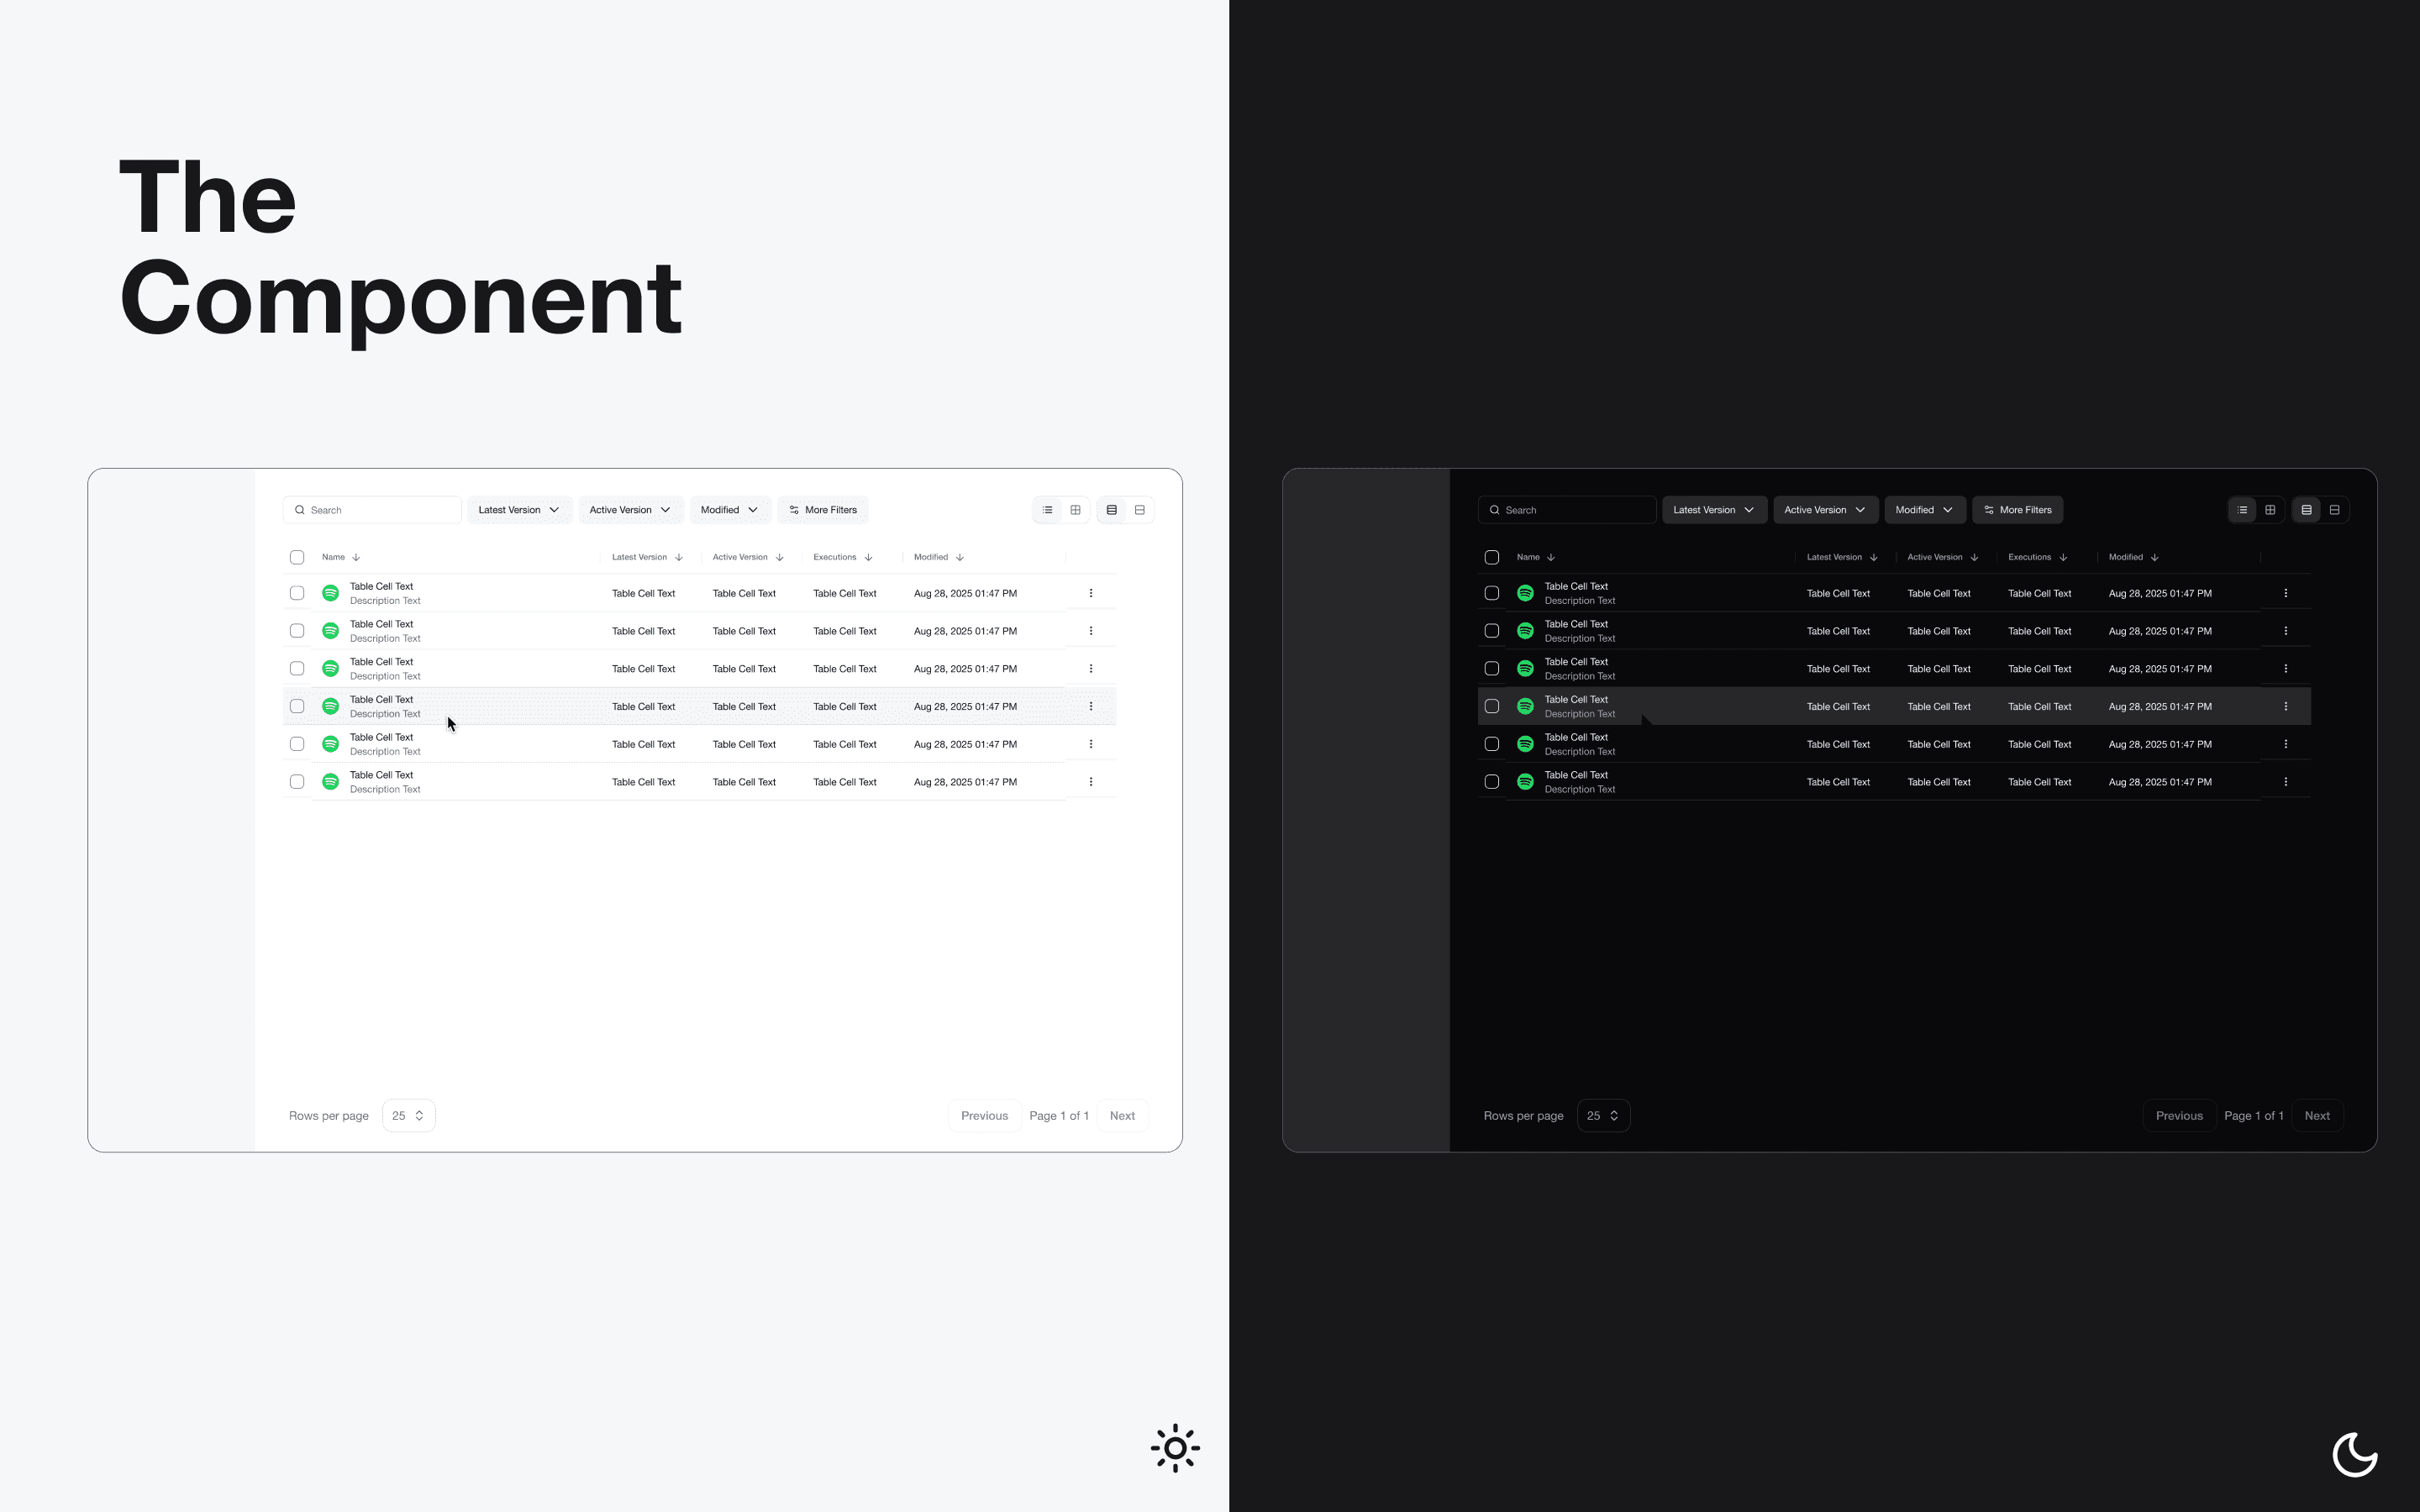The width and height of the screenshot is (2420, 1512).
Task: Click Next page button in light panel
Action: click(x=1122, y=1115)
